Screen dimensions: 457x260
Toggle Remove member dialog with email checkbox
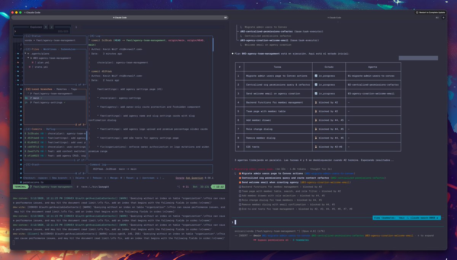coord(240,204)
